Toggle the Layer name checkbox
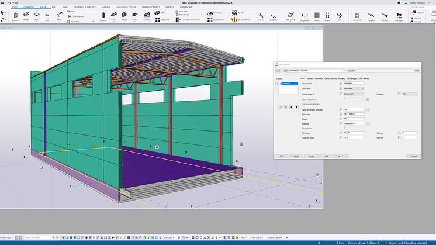The width and height of the screenshot is (436, 245). [x=341, y=83]
